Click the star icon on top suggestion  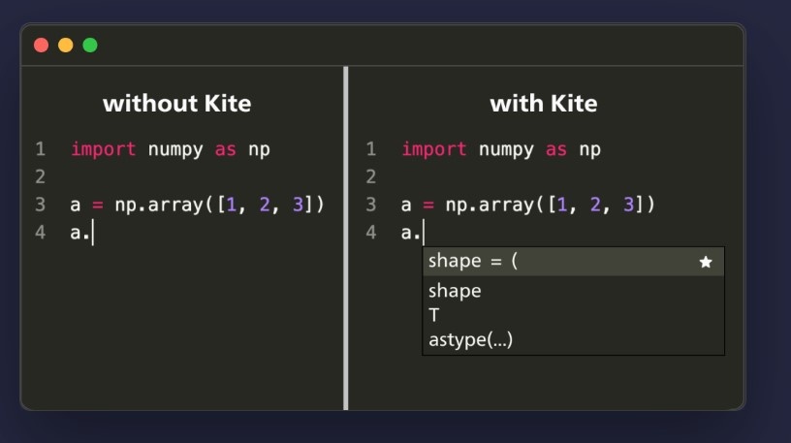706,262
